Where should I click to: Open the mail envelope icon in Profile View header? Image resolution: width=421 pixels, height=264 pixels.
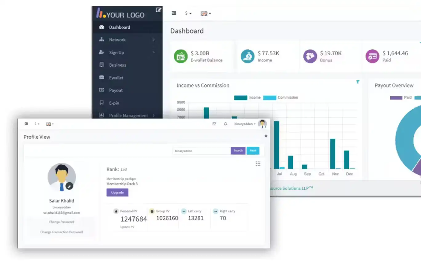[215, 124]
